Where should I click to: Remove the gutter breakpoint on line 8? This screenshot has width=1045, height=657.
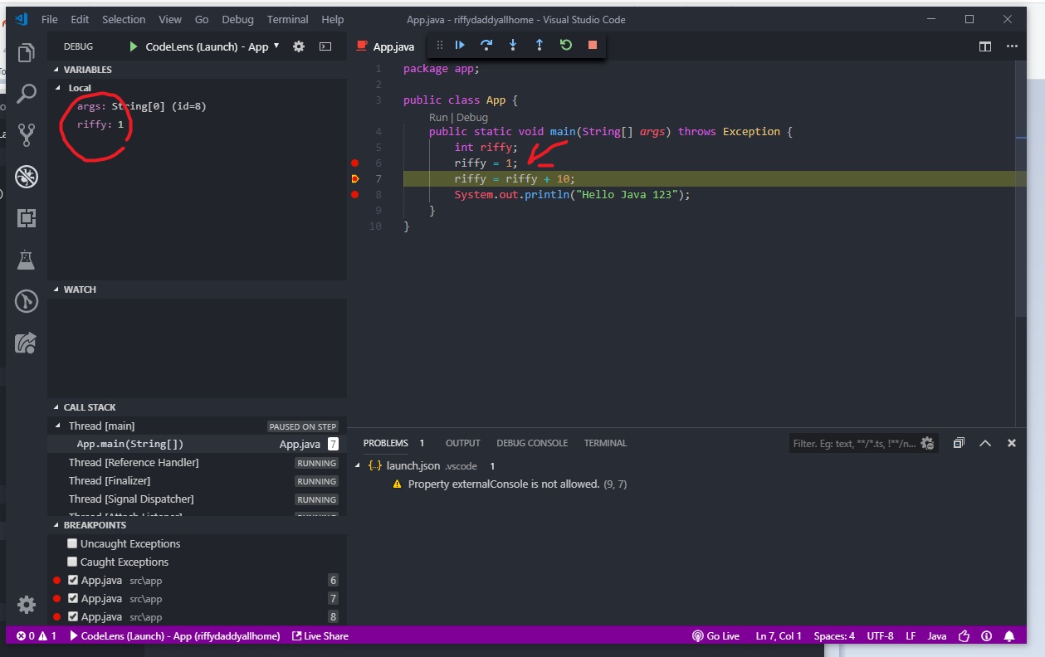click(355, 195)
